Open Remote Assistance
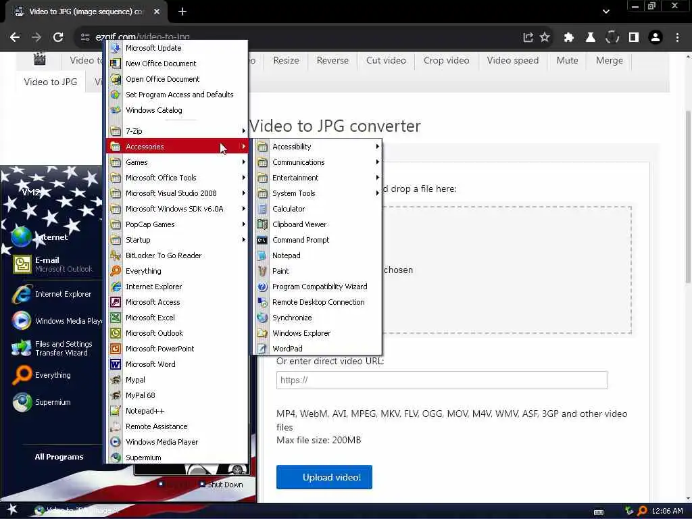Image resolution: width=692 pixels, height=519 pixels. 177,426
